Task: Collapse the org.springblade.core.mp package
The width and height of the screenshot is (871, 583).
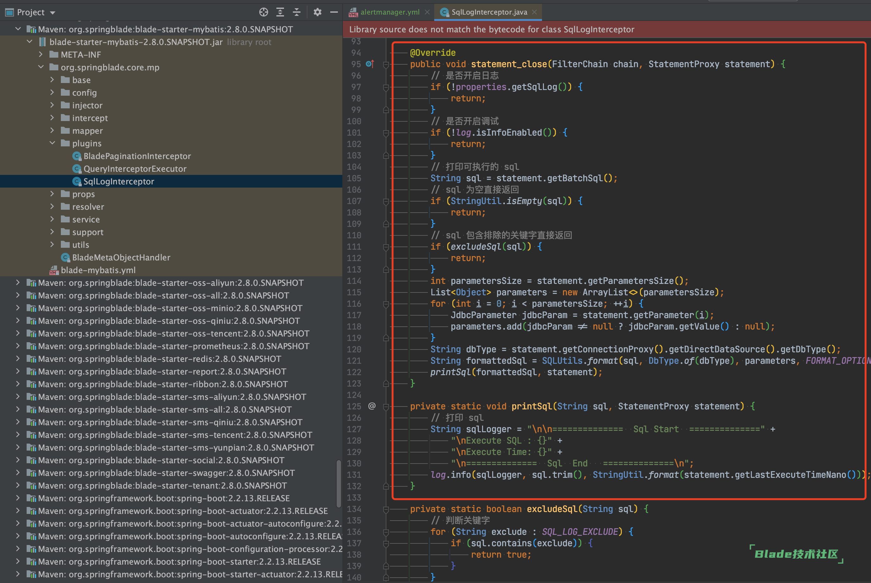Action: (41, 67)
